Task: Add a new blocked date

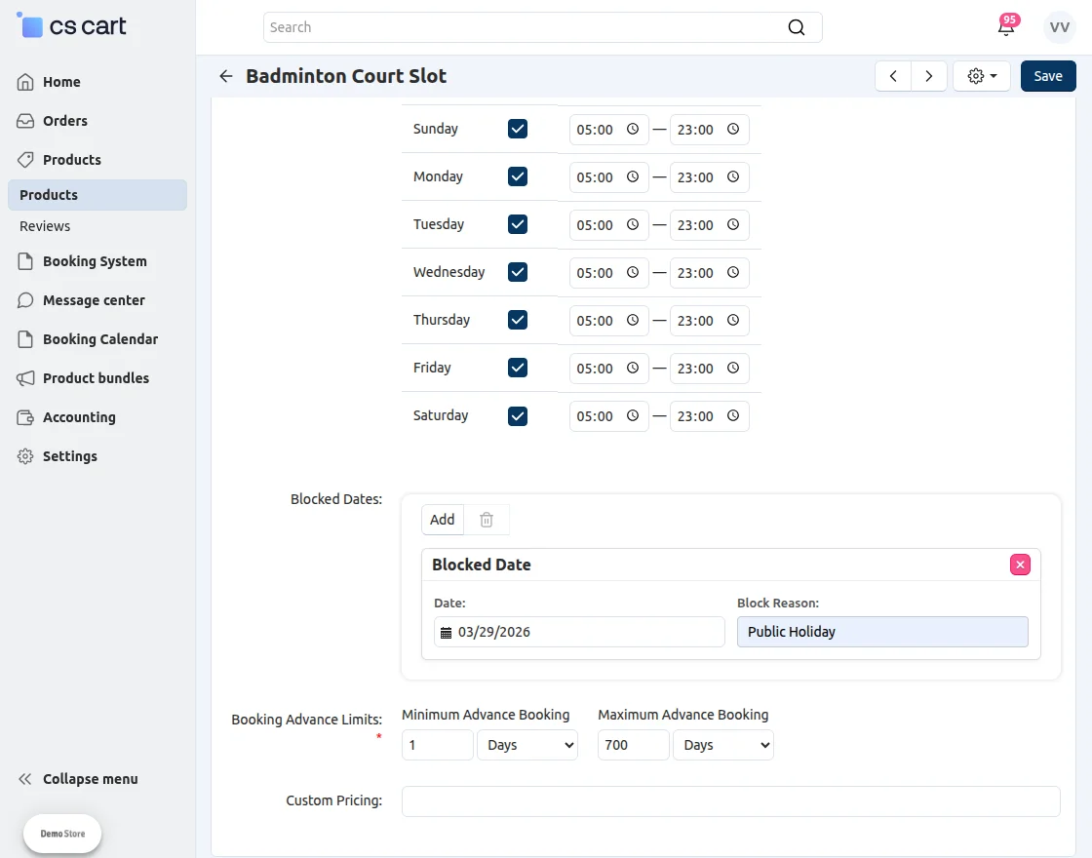Action: coord(443,520)
